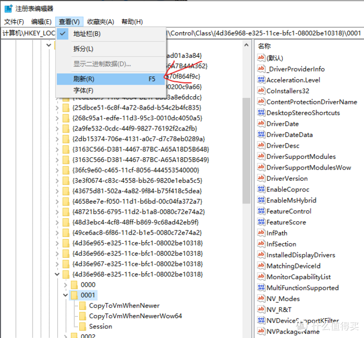
Task: Click the DriverVersion string icon
Action: pyautogui.click(x=261, y=178)
